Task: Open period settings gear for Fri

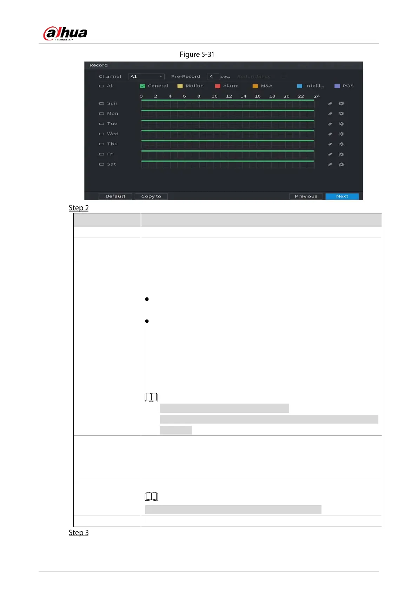Action: click(341, 154)
